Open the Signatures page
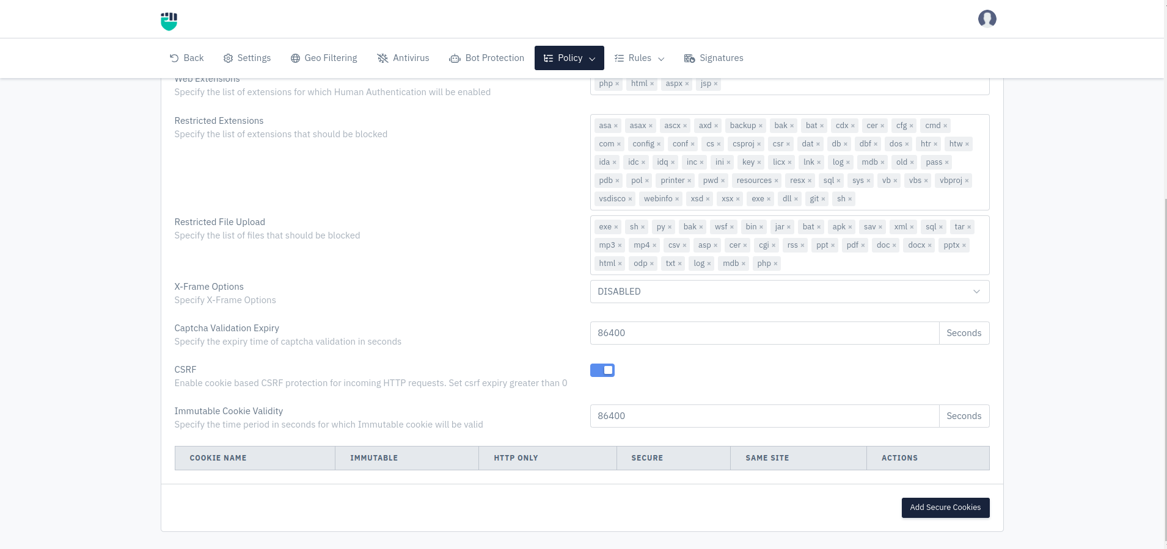This screenshot has width=1167, height=549. click(x=714, y=58)
